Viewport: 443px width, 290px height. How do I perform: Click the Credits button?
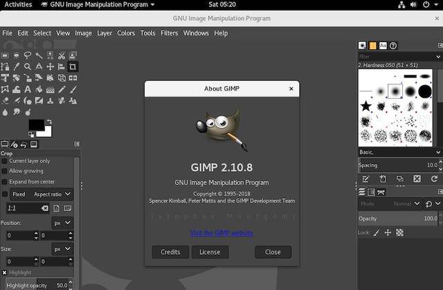[170, 252]
